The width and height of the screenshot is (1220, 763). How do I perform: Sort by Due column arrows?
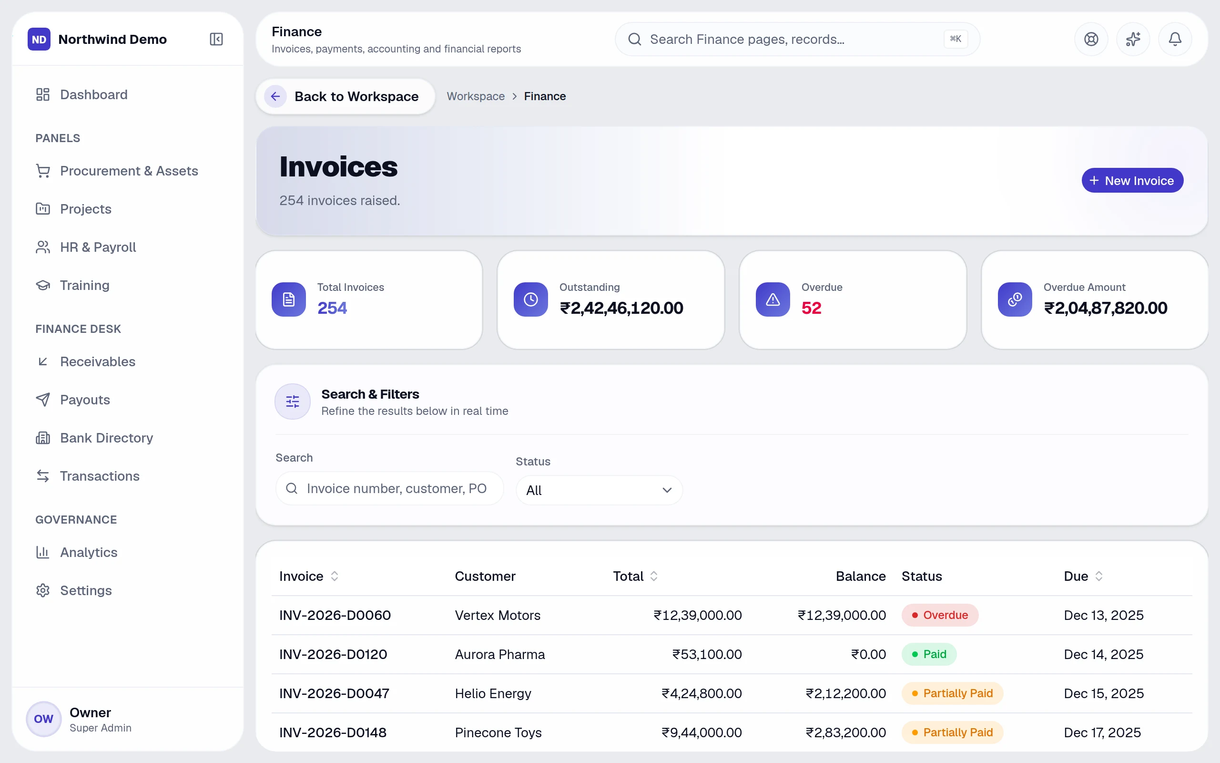pos(1099,576)
